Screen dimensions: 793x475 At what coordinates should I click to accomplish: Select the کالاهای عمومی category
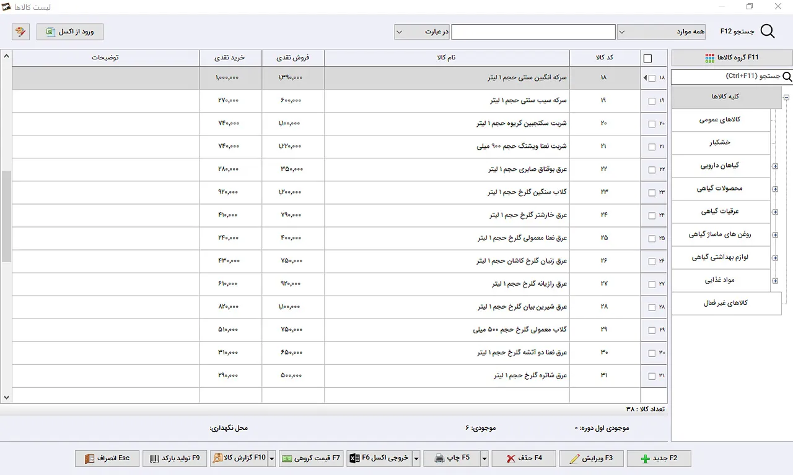tap(721, 119)
